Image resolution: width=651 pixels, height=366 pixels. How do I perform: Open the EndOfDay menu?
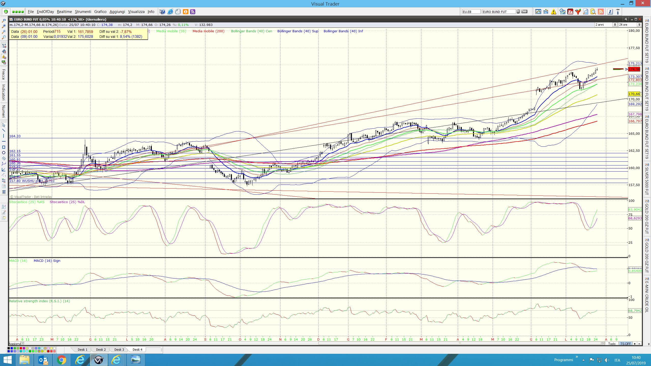pyautogui.click(x=45, y=12)
